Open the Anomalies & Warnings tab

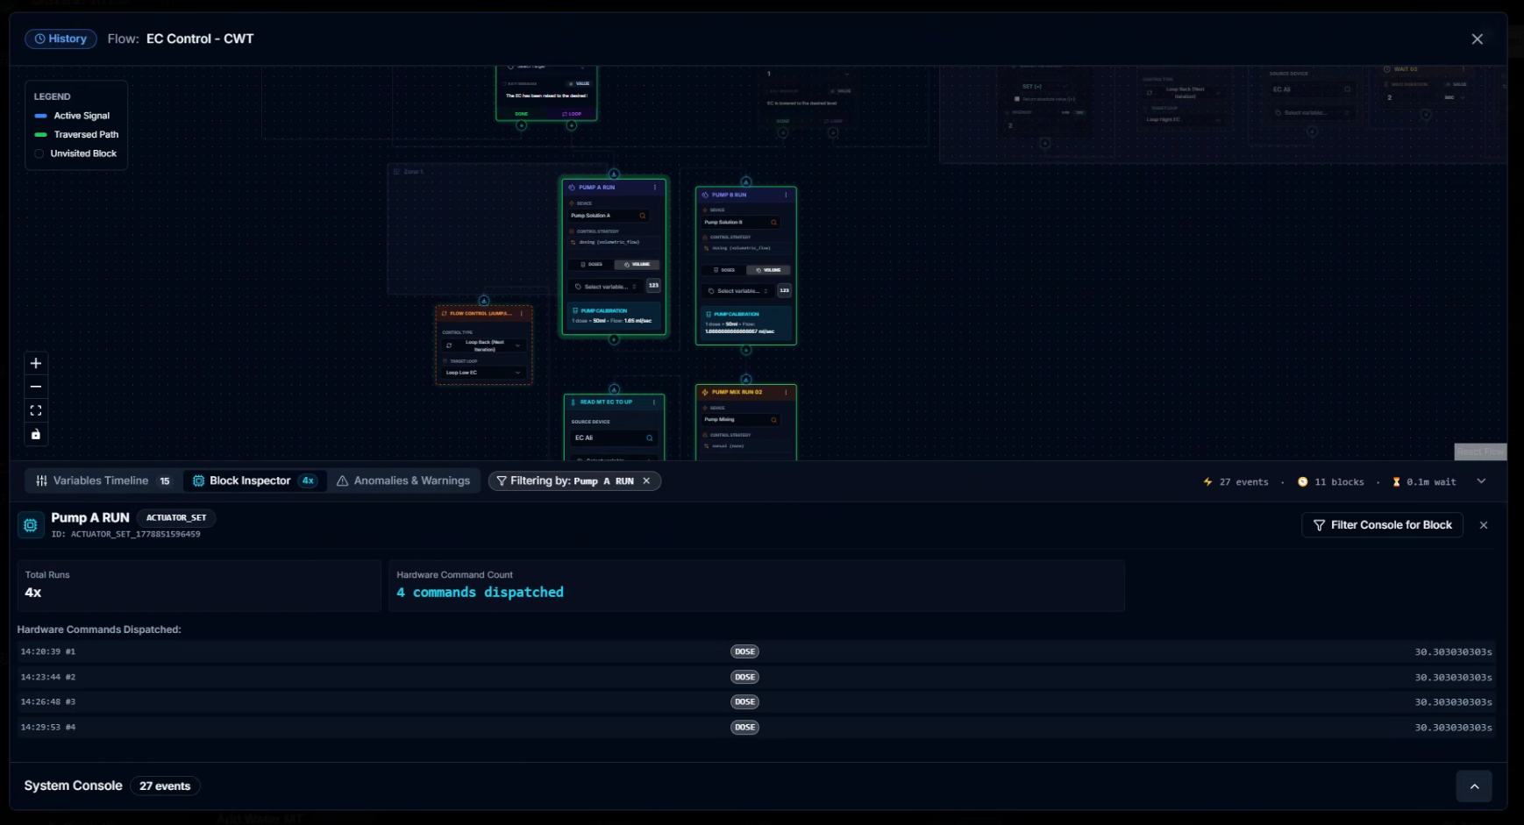tap(403, 480)
